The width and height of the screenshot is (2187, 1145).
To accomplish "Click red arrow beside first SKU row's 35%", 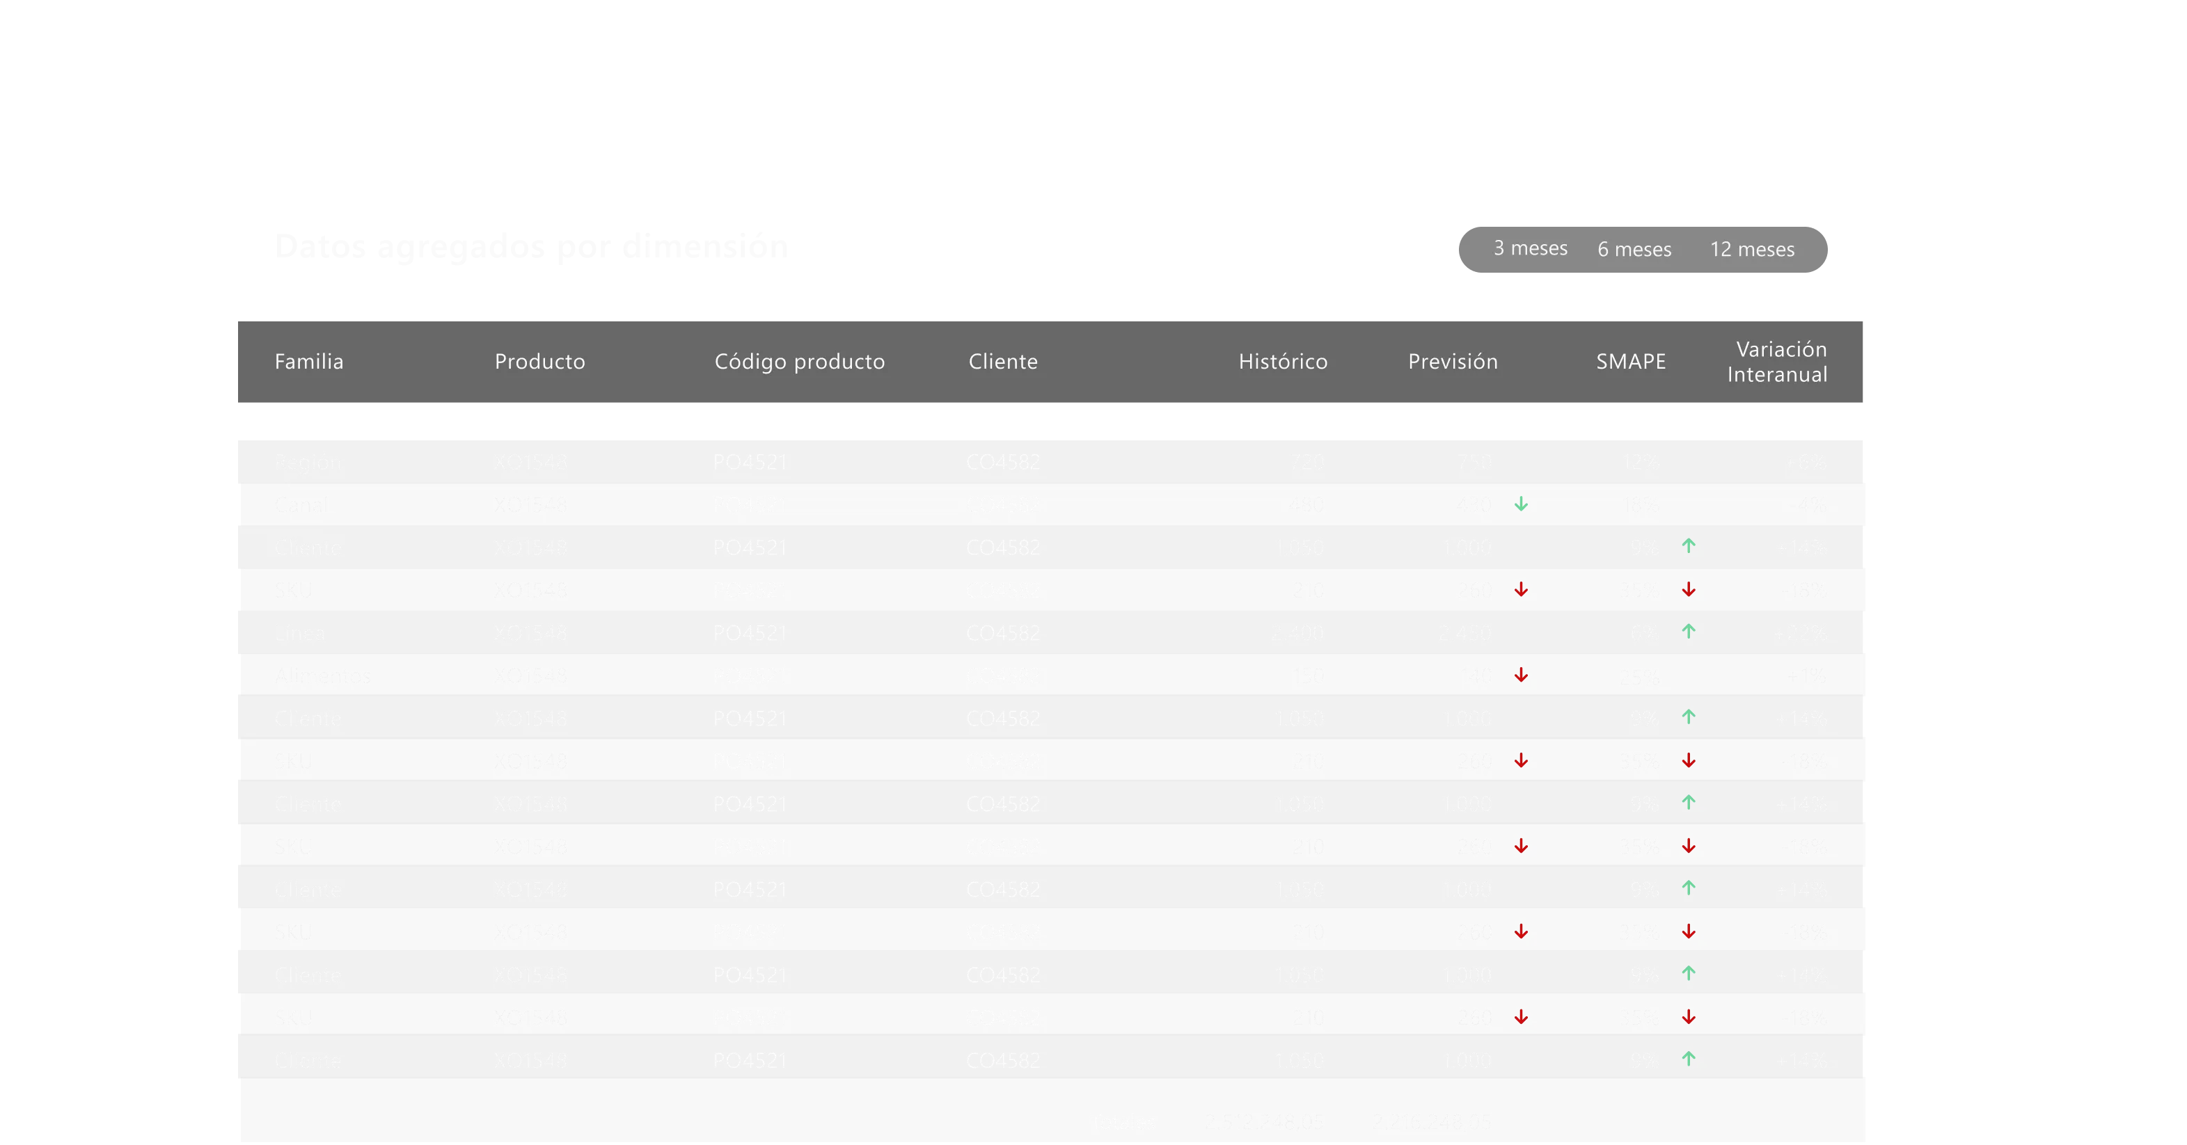I will [x=1688, y=590].
